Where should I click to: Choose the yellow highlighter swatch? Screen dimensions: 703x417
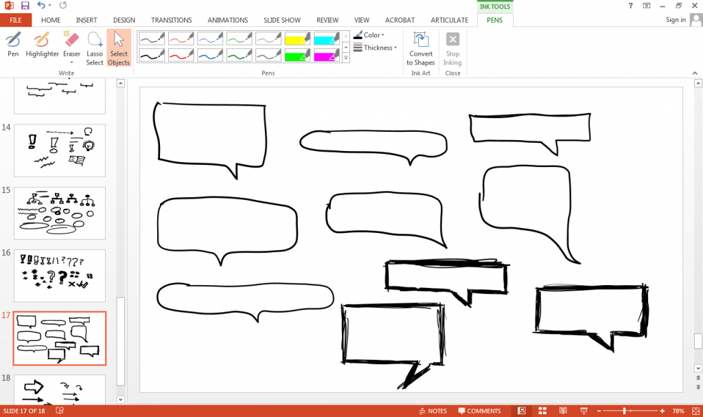pos(297,39)
